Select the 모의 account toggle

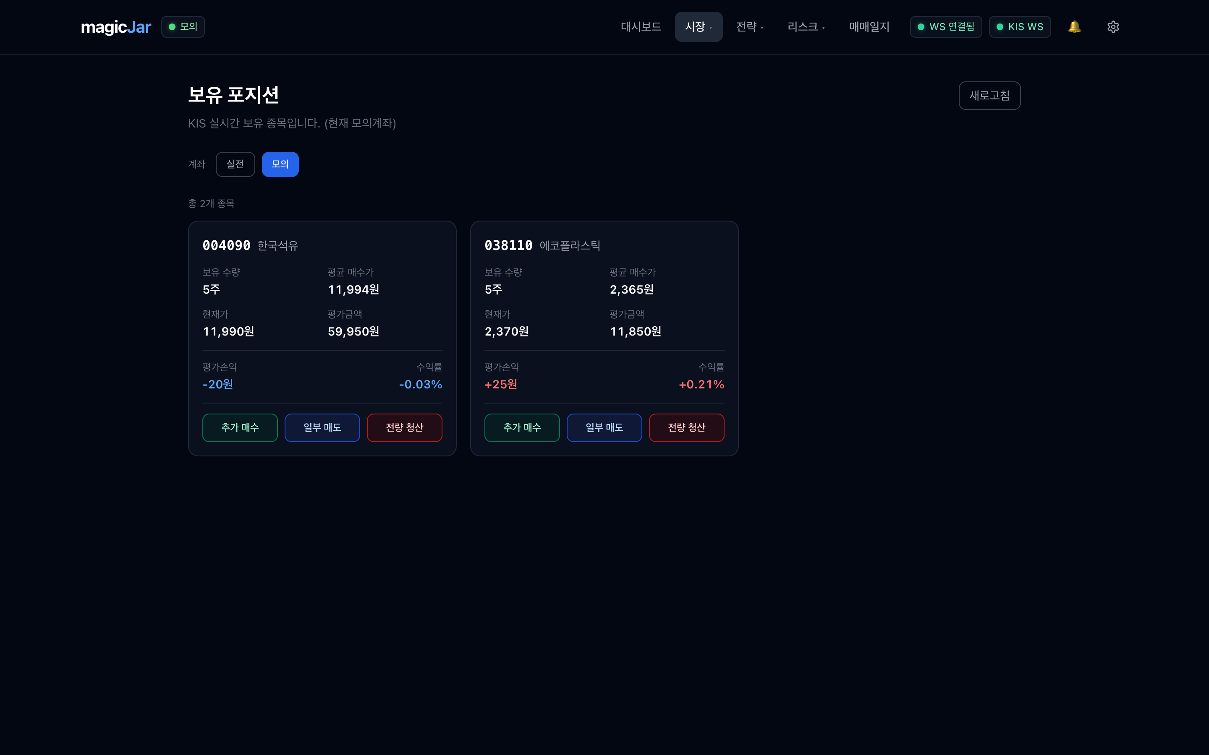point(280,164)
